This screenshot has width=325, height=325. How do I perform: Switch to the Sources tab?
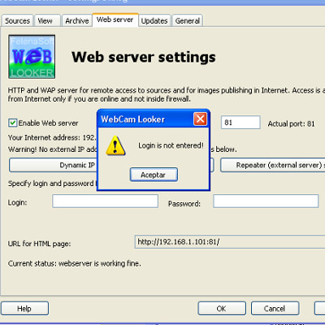pos(17,20)
